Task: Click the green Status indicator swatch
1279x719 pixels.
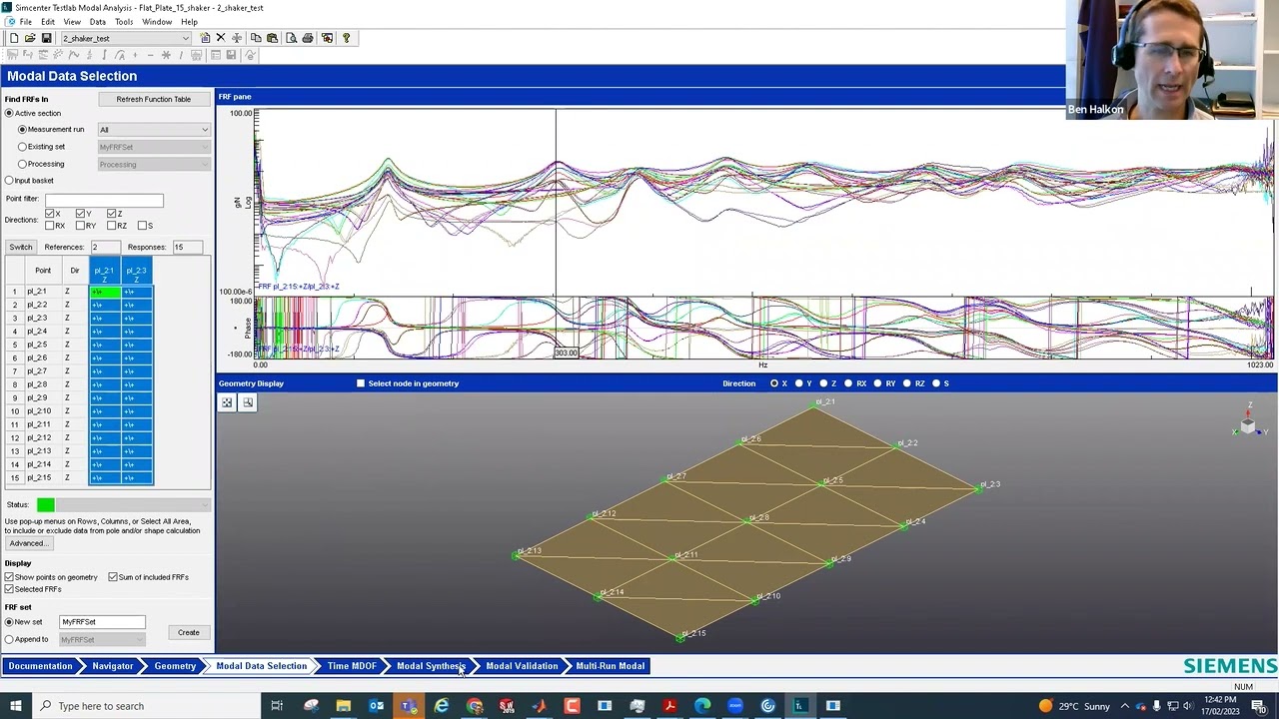Action: 45,505
